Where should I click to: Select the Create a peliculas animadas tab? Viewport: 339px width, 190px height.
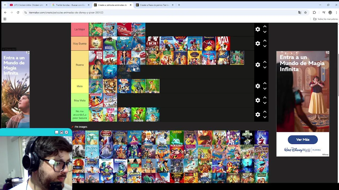pos(112,5)
